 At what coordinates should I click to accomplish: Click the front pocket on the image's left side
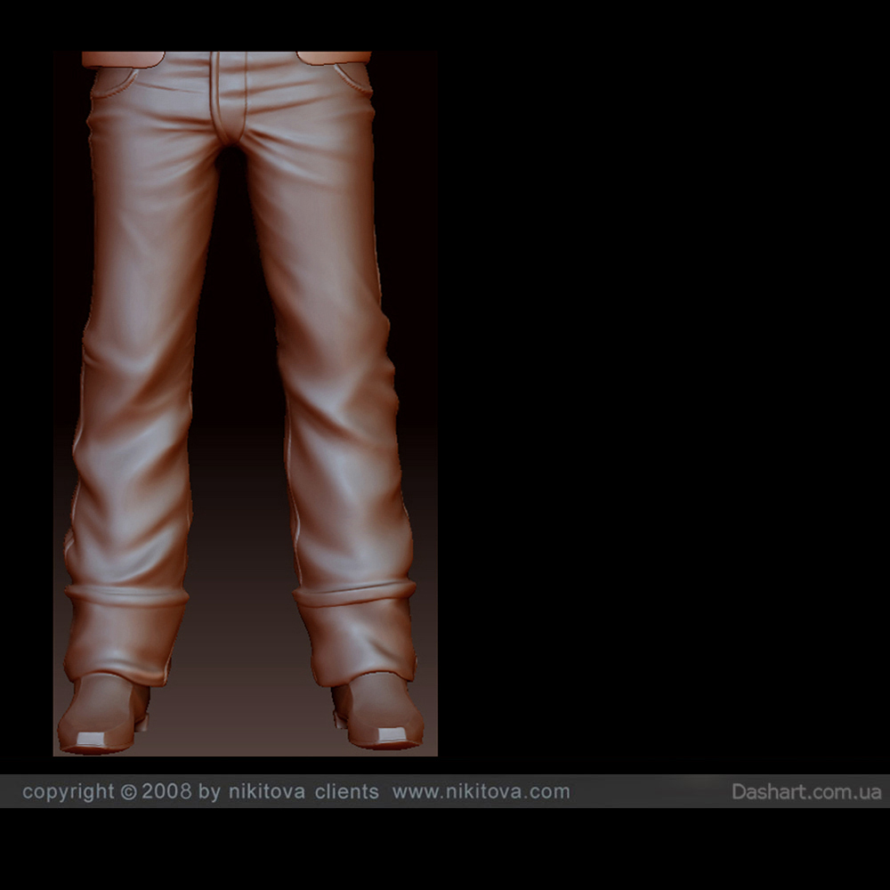pos(116,82)
